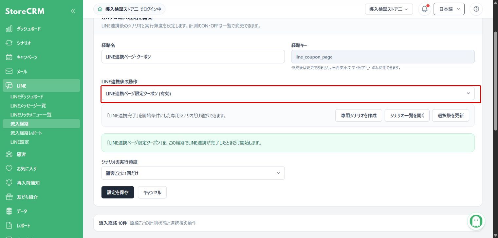Open notifications bell in top bar
This screenshot has height=238, width=498.
click(x=425, y=9)
